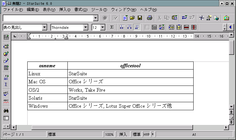Open the ヘルプ(H) menu

click(149, 10)
